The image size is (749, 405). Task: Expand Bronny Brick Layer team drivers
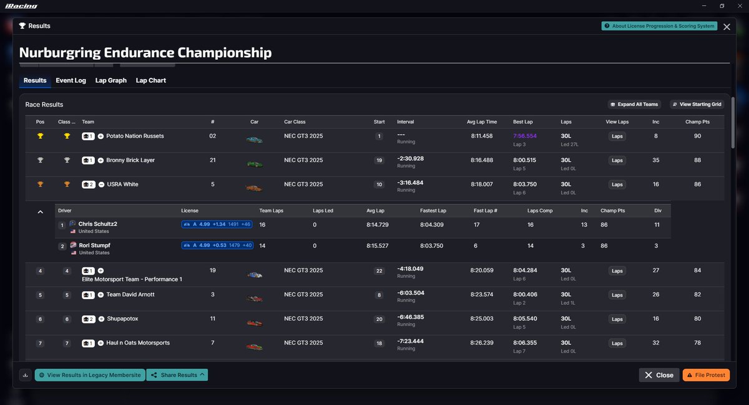click(100, 160)
